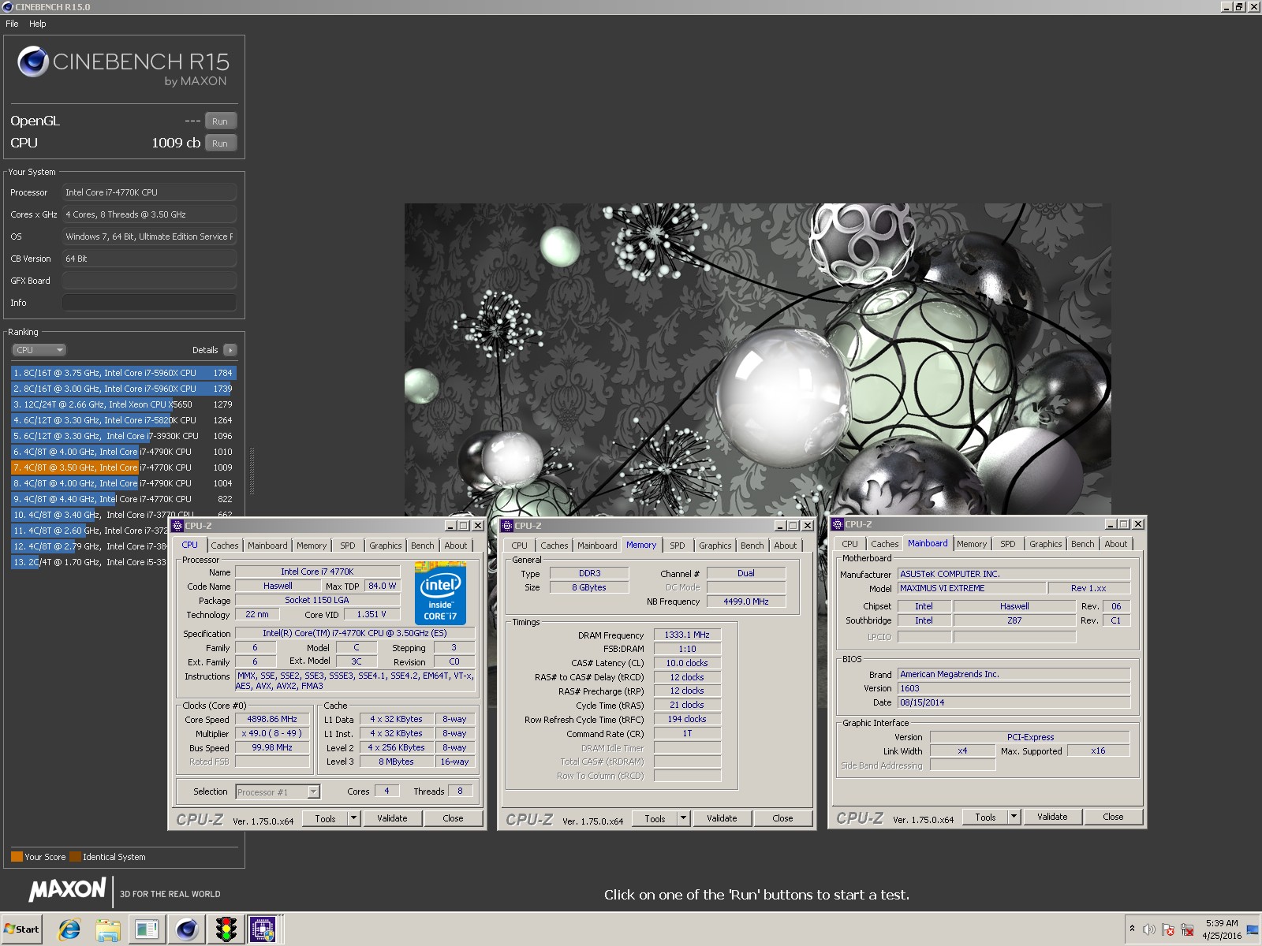Open the volume speaker tray icon

pos(1149,929)
